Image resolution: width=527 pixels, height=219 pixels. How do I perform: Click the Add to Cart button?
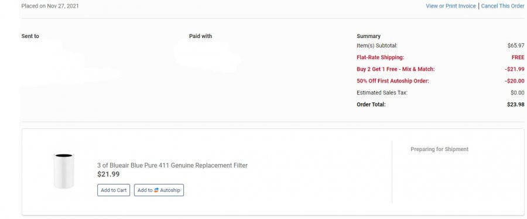pos(114,190)
